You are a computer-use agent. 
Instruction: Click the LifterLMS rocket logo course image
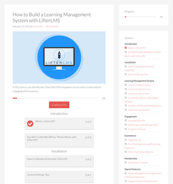(x=59, y=58)
